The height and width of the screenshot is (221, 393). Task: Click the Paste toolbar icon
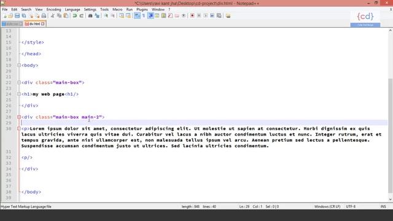(x=66, y=16)
